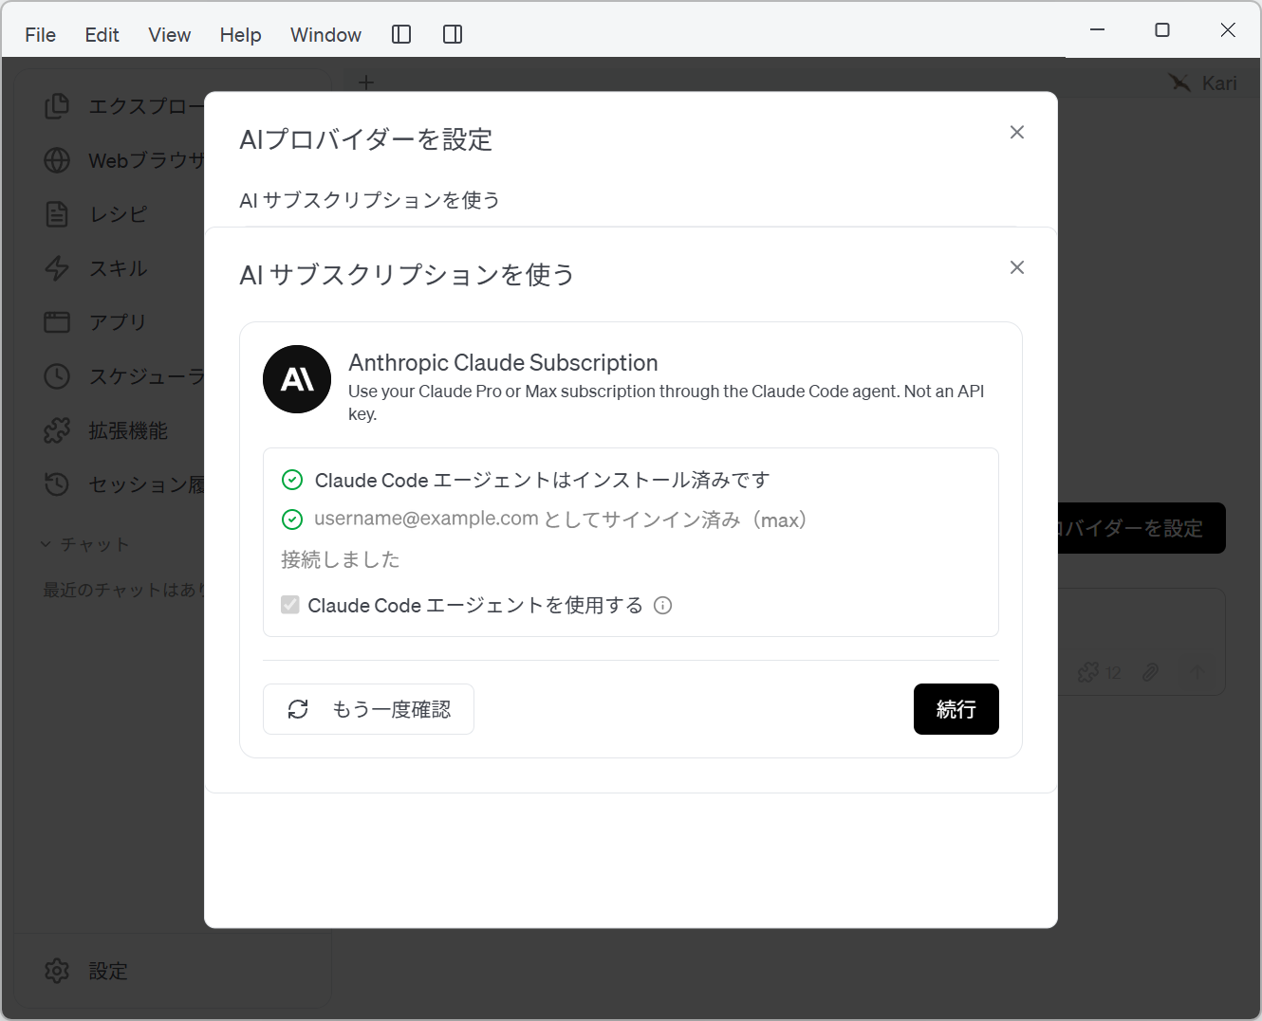Click the Anthropic Claude Subscription heading
The width and height of the screenshot is (1262, 1021).
tap(503, 363)
